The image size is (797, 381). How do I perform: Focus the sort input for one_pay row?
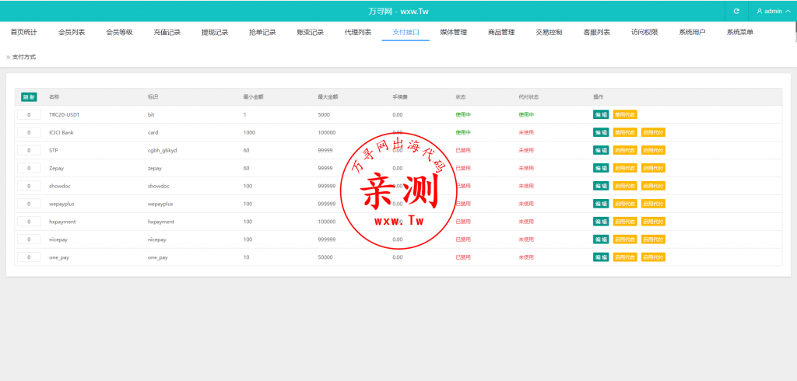pyautogui.click(x=29, y=257)
